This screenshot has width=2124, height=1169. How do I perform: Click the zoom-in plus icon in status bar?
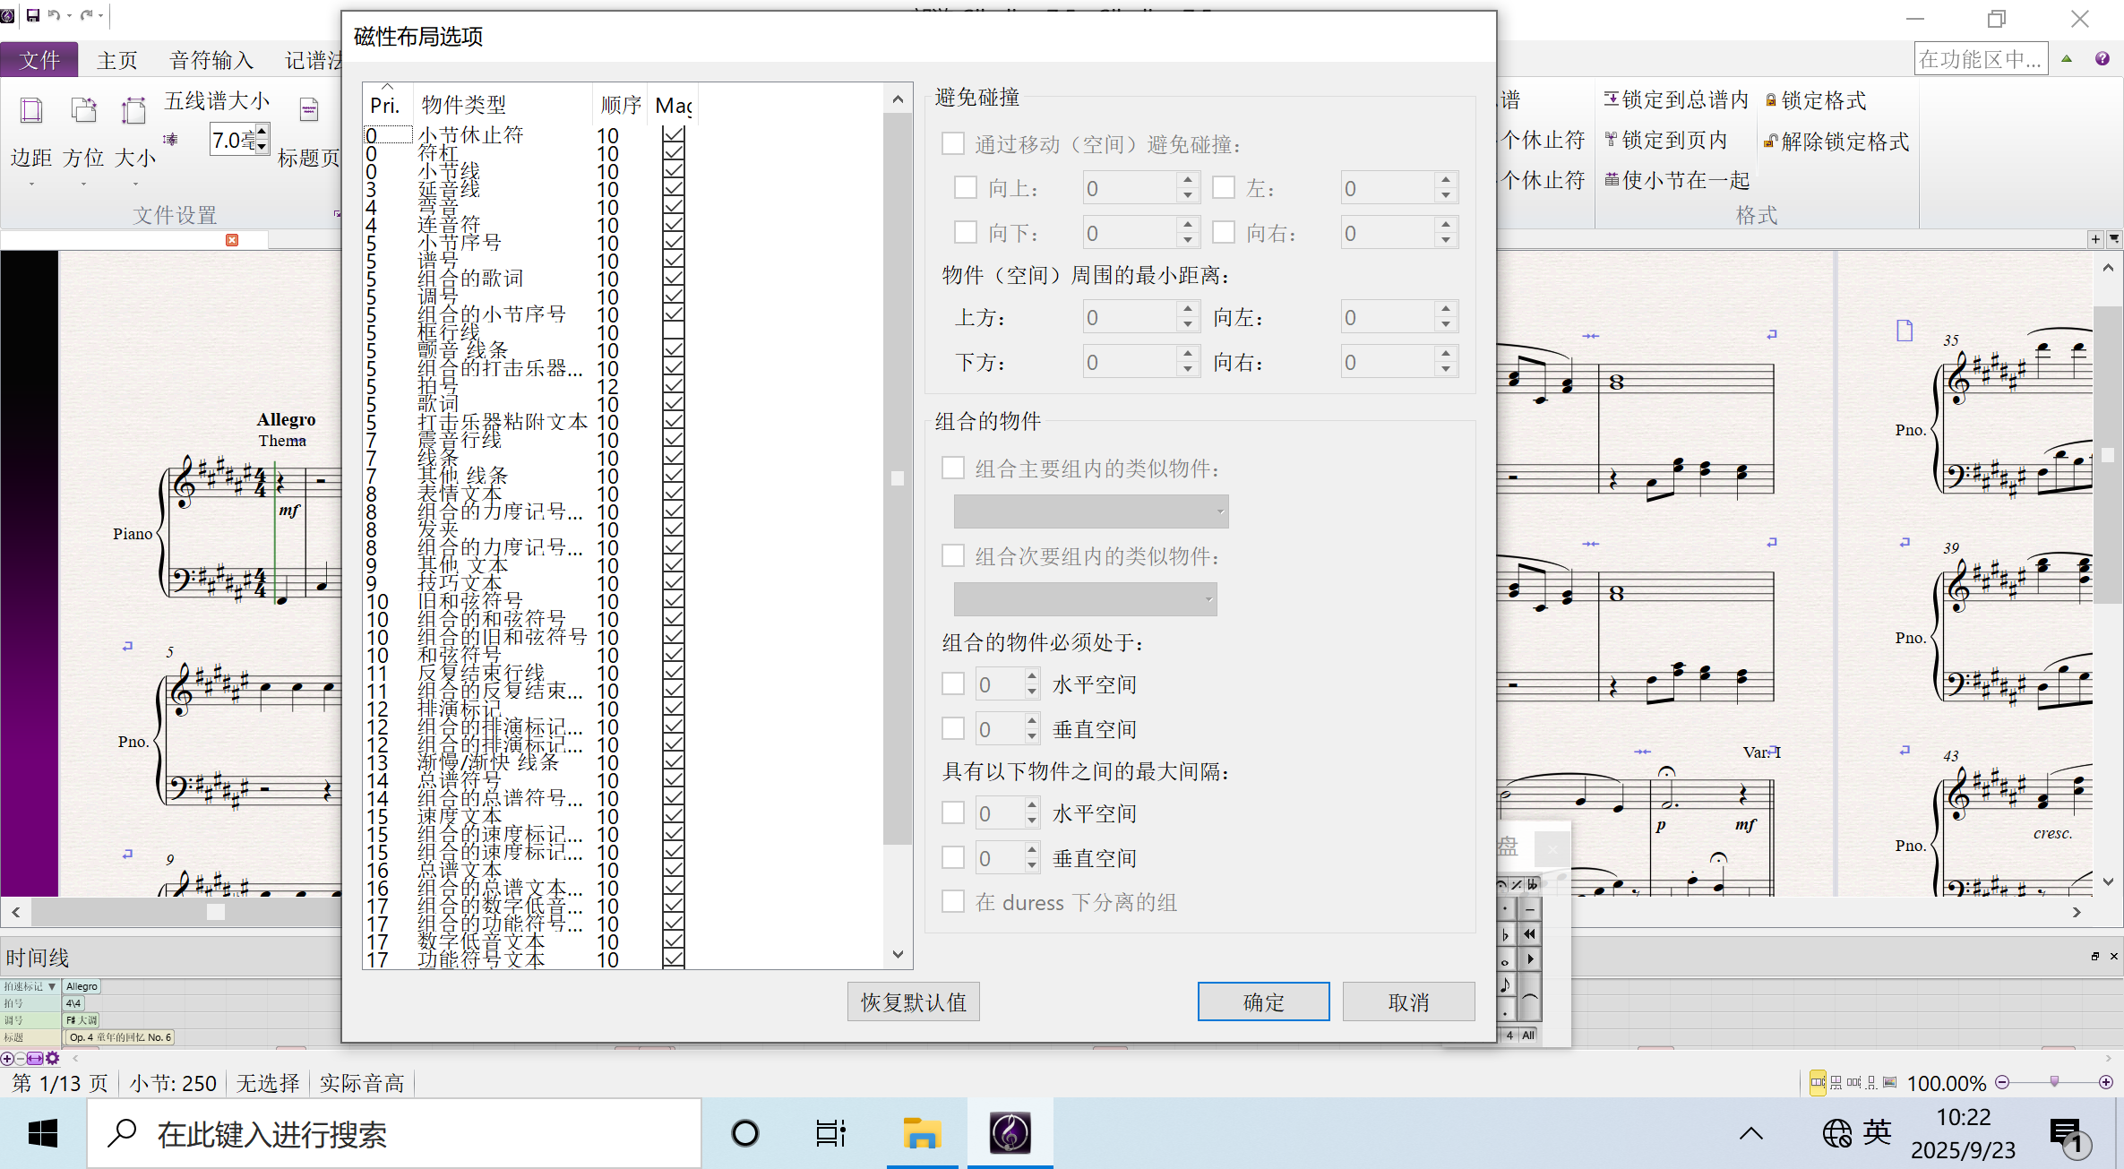[x=2105, y=1083]
